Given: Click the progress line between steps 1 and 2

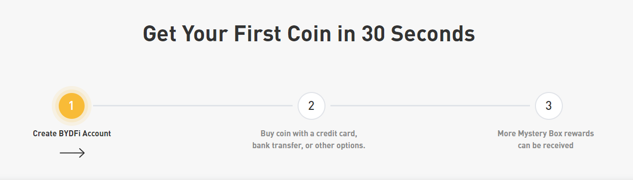Looking at the screenshot, I should pyautogui.click(x=193, y=105).
